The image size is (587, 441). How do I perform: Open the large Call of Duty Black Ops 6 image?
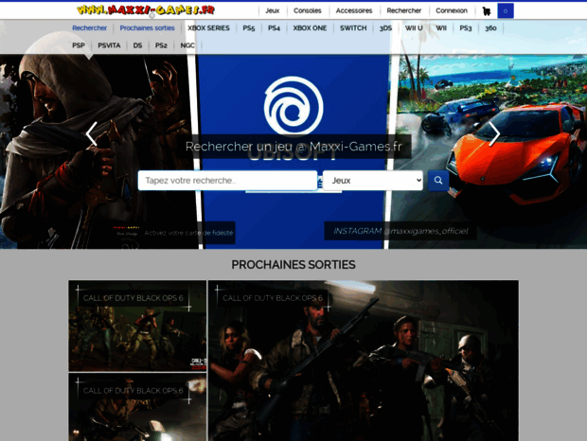coord(364,361)
